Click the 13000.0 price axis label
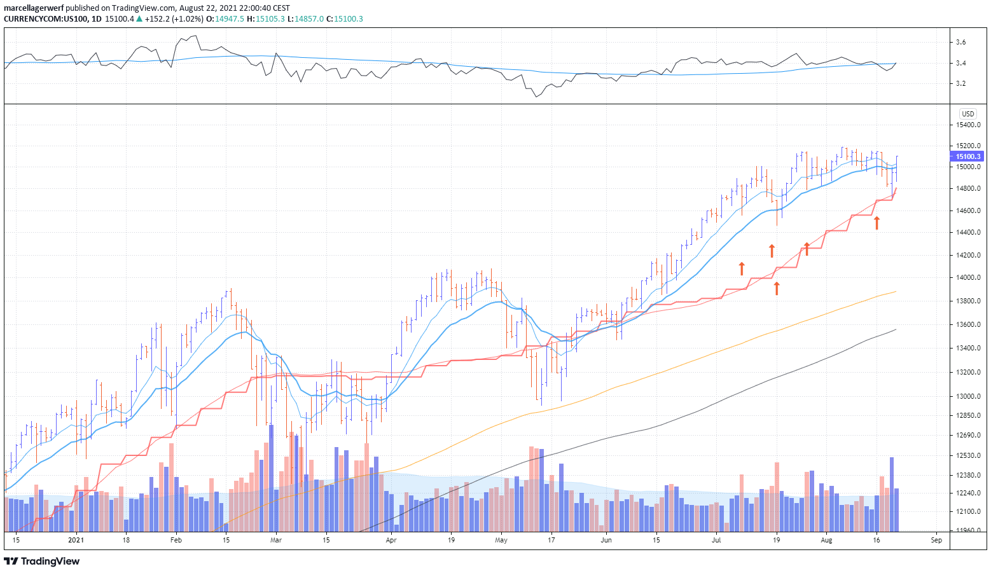This screenshot has height=573, width=991. 967,396
